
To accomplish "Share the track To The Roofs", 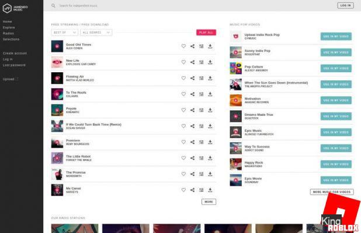I will [192, 94].
